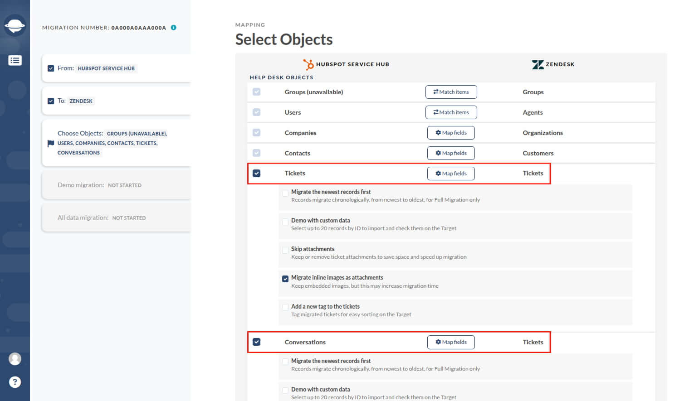This screenshot has height=401, width=684.
Task: Click 'Keep embedded images' description text
Action: tap(365, 286)
